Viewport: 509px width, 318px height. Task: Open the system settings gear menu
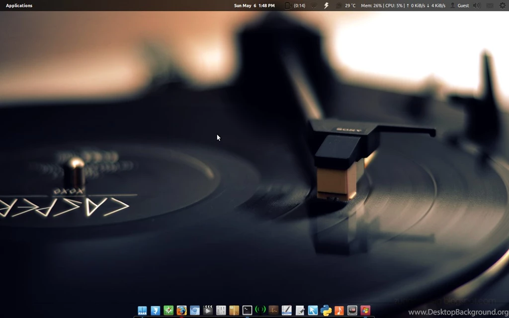(503, 5)
